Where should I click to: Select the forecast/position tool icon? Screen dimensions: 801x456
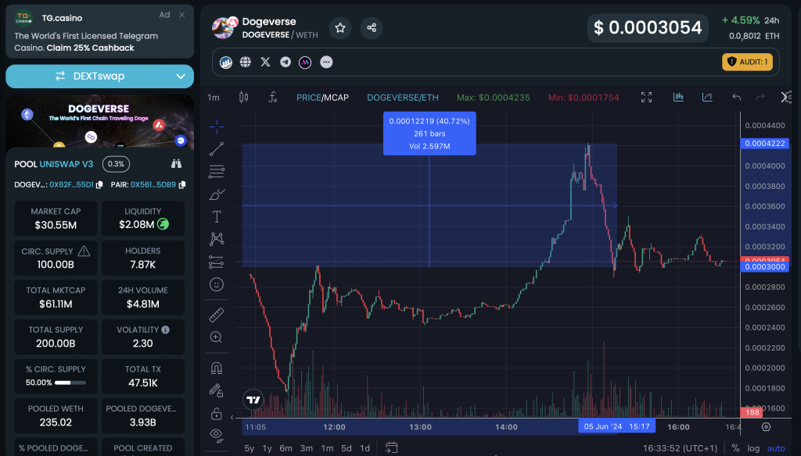point(217,262)
